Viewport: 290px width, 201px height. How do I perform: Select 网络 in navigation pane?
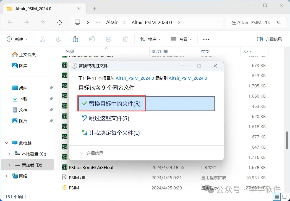20,176
